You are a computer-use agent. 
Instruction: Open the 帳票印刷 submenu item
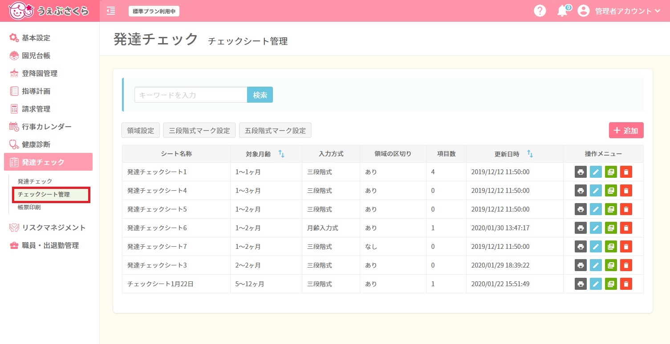[x=29, y=207]
